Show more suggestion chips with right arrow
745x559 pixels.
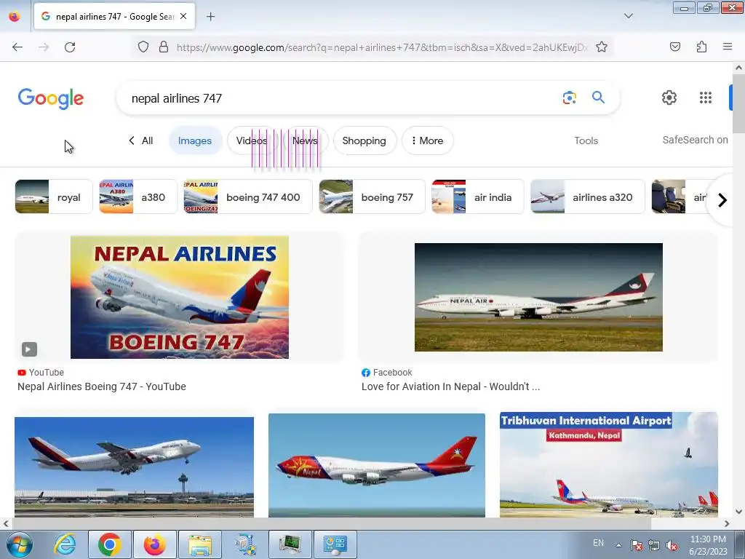point(722,200)
